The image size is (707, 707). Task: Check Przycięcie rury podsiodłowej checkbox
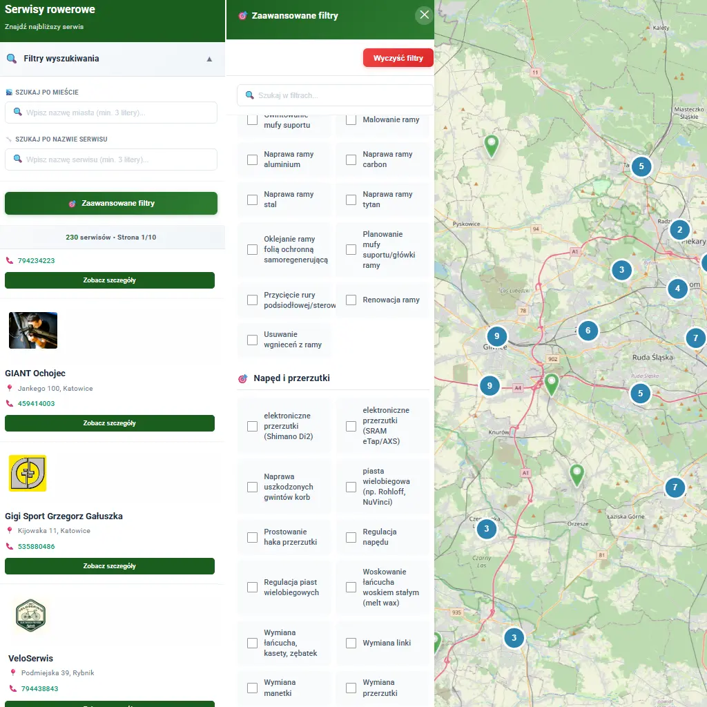pyautogui.click(x=253, y=300)
